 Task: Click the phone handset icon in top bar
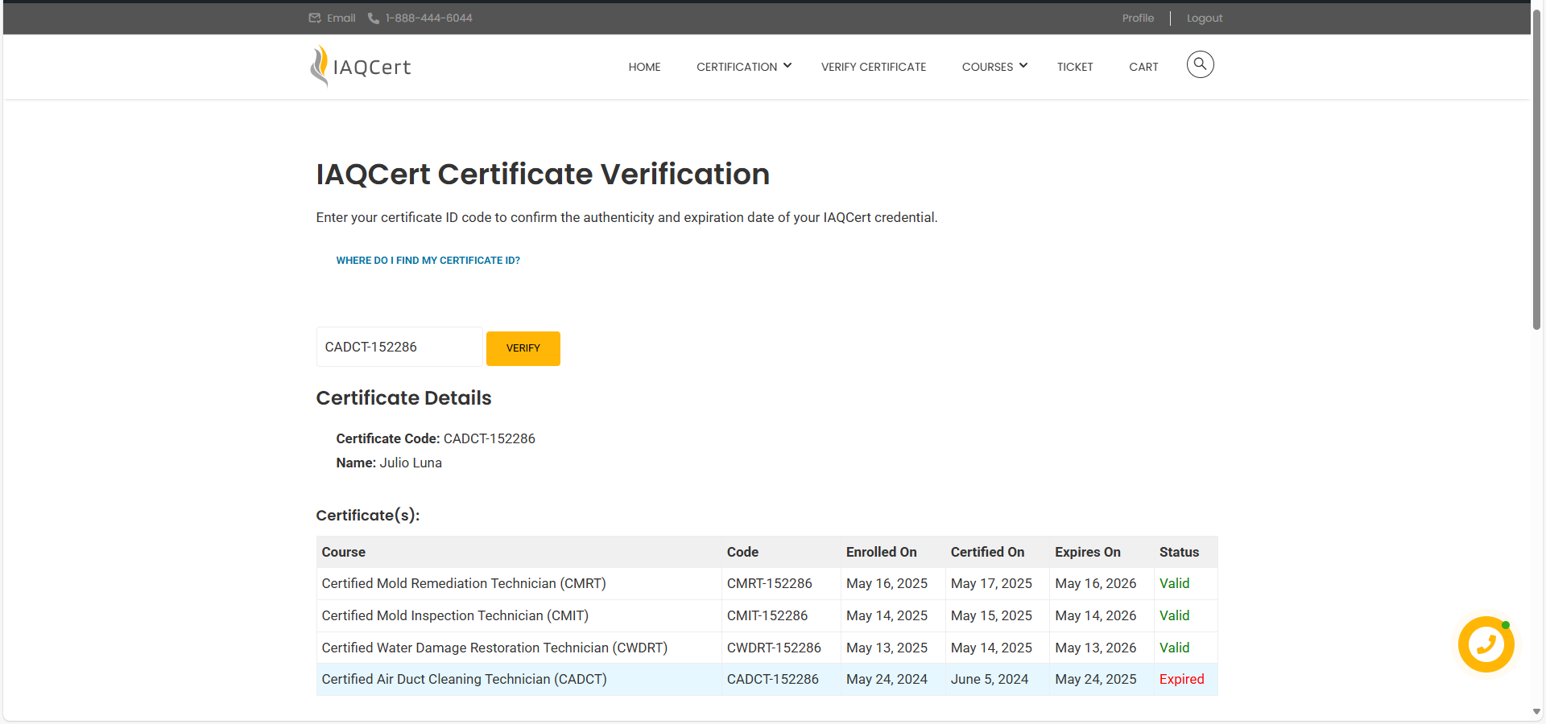point(374,18)
